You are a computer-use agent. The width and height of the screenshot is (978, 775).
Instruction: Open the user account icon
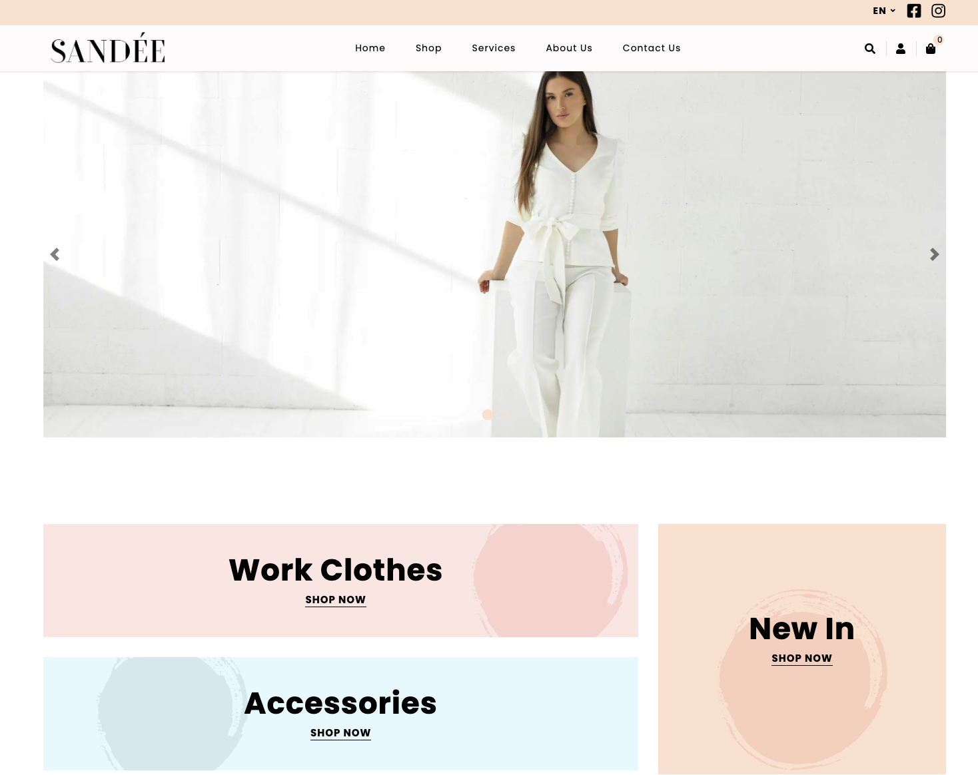[901, 49]
